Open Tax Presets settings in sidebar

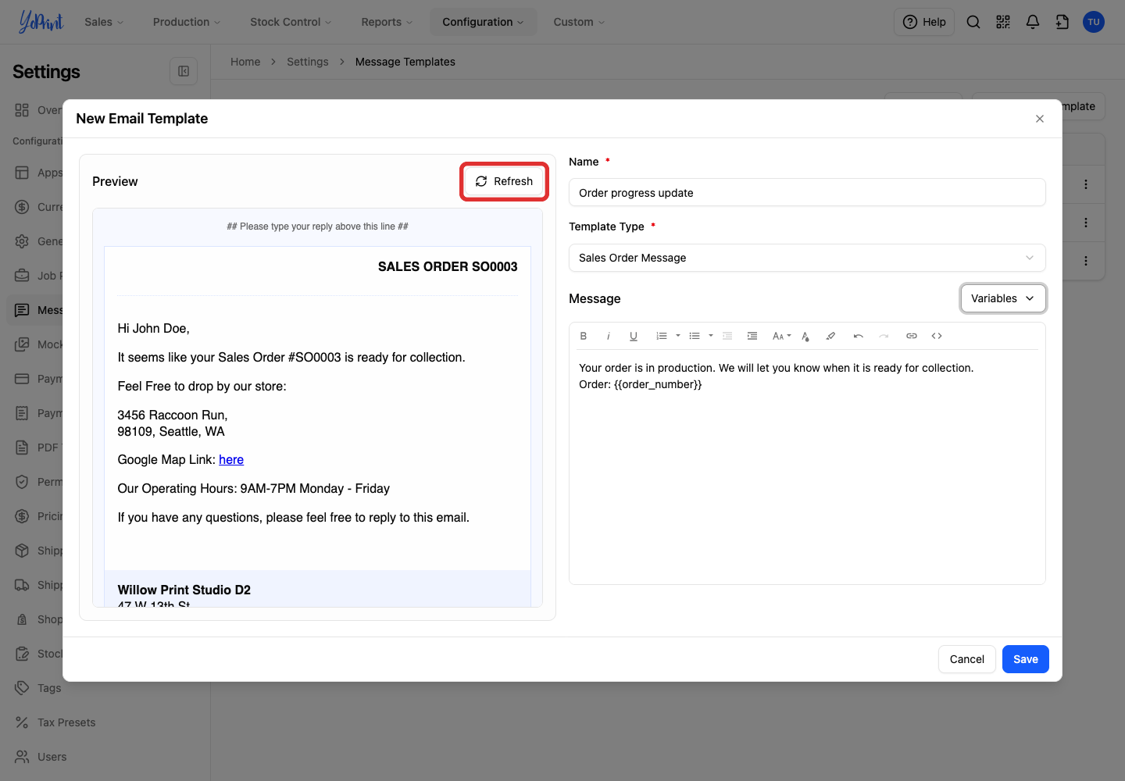tap(66, 722)
